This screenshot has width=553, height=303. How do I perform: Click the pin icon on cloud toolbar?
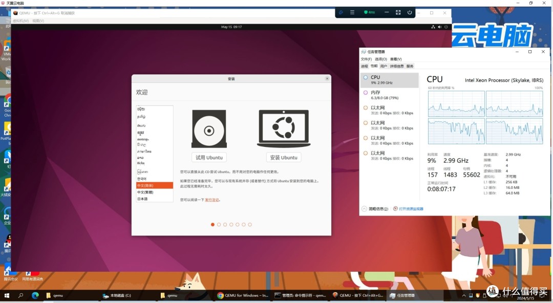coord(341,12)
